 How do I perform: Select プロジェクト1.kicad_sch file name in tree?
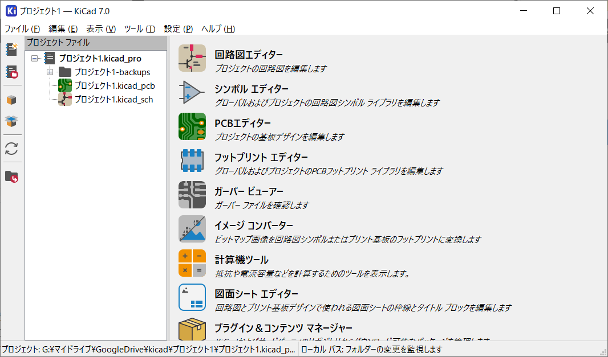[x=114, y=99]
